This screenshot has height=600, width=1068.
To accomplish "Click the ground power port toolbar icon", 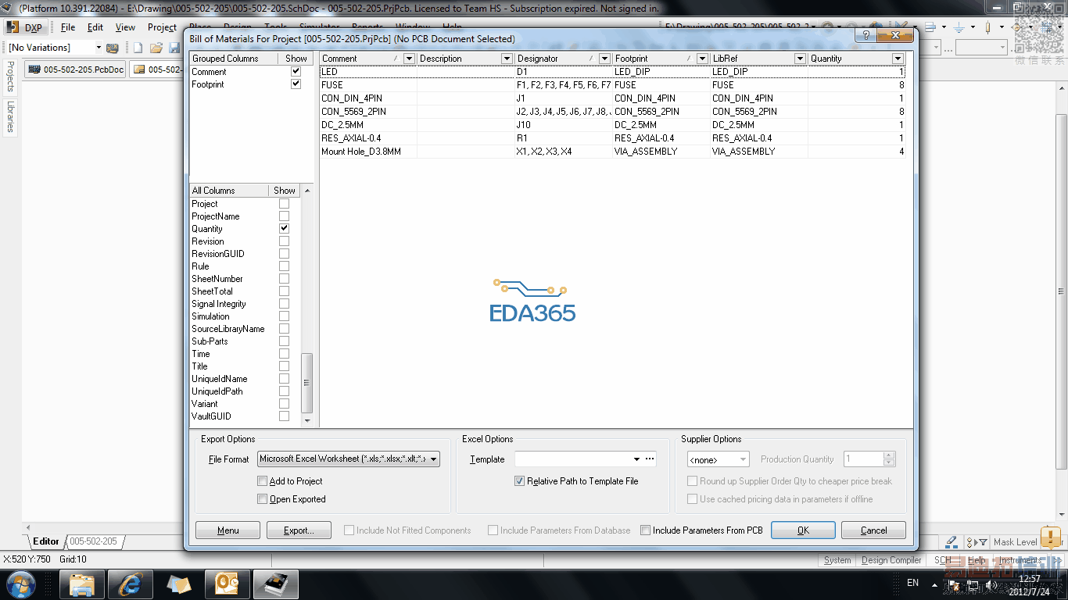I will 960,28.
